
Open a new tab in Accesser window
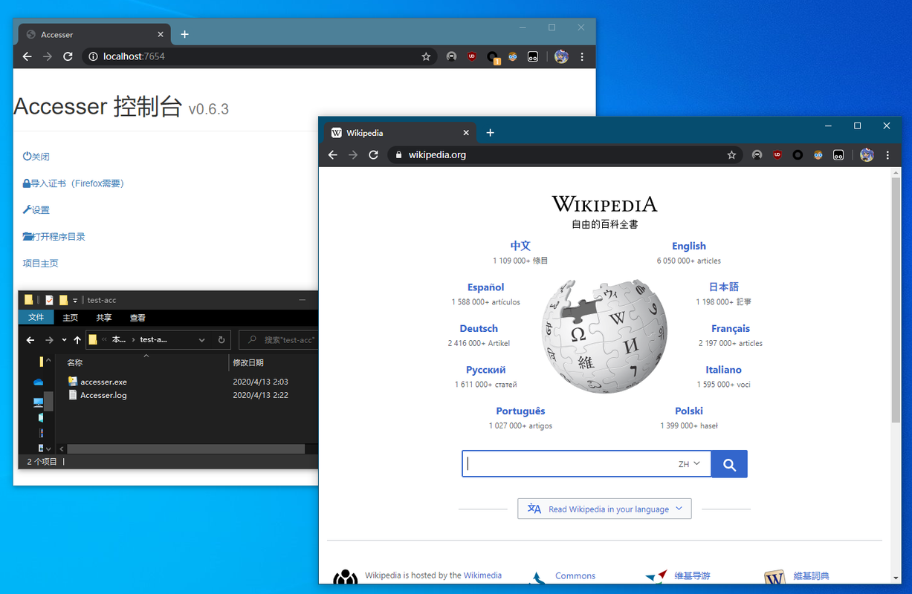coord(184,34)
